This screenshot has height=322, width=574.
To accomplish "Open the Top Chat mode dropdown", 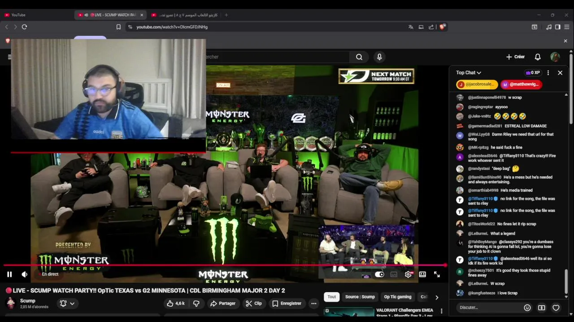I will point(469,72).
